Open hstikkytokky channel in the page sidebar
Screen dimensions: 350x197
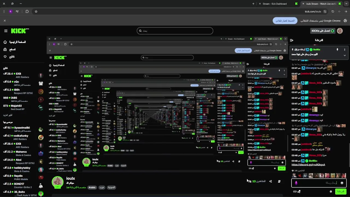click(x=23, y=169)
